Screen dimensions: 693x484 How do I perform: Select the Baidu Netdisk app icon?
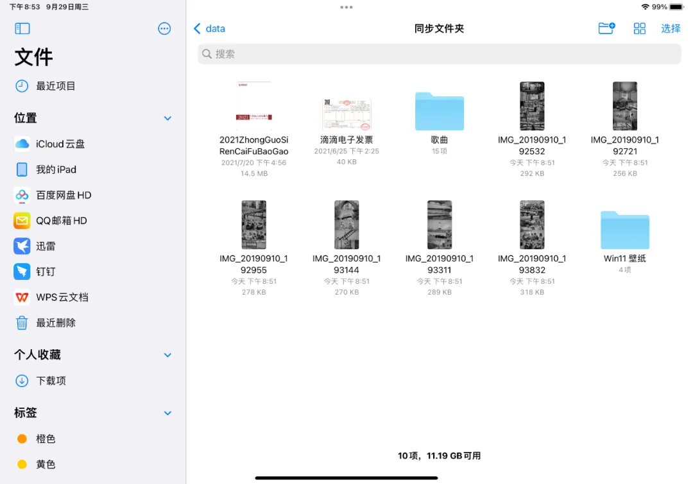(22, 195)
